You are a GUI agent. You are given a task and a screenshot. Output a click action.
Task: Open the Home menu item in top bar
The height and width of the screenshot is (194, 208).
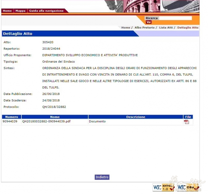click(x=7, y=11)
